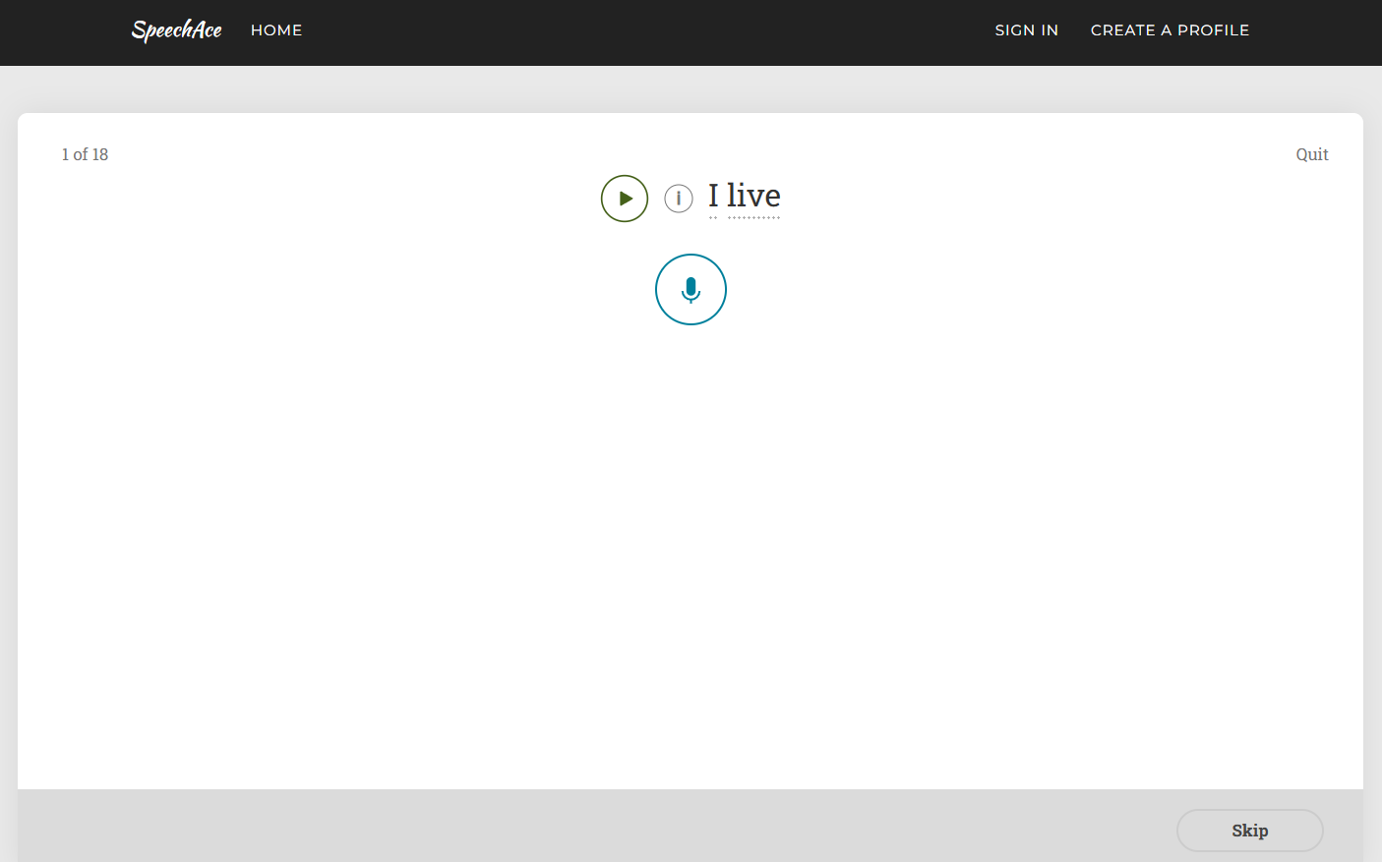Go to the HOME menu item
Viewport: 1382px width, 862px height.
pos(276,30)
